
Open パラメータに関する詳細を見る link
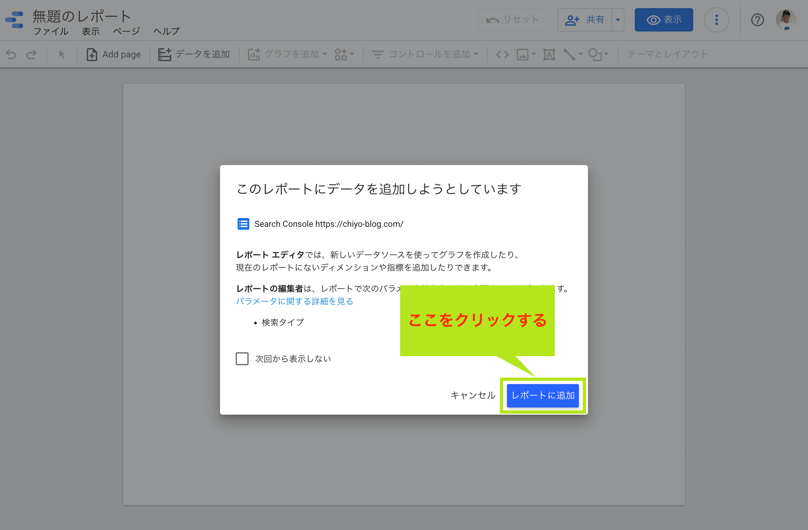[x=294, y=301]
